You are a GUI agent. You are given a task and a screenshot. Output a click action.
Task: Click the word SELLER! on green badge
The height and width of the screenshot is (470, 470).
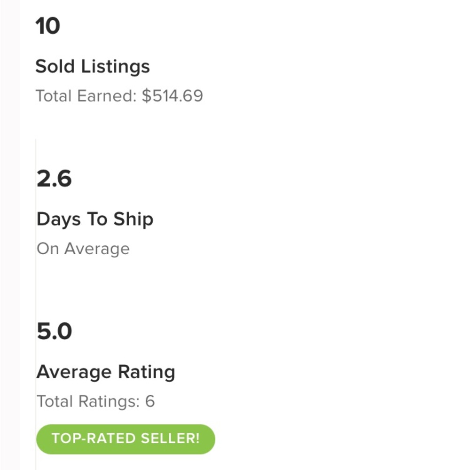[170, 439]
